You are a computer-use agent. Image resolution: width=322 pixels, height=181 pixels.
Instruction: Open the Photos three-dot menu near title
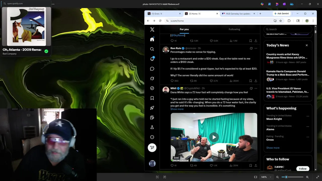pos(53,4)
